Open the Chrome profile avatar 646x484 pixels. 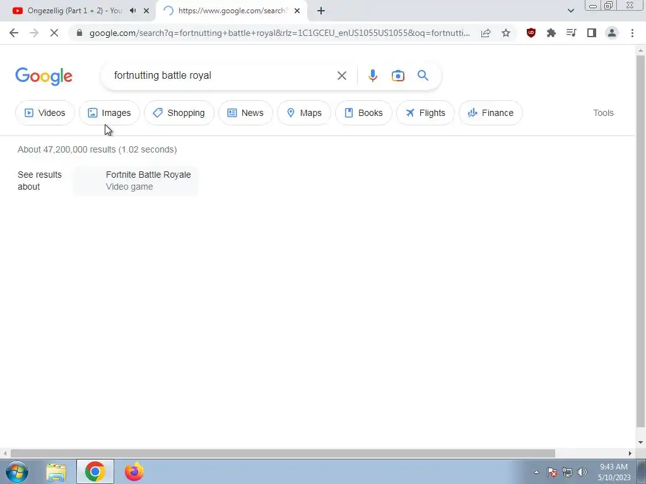[612, 33]
